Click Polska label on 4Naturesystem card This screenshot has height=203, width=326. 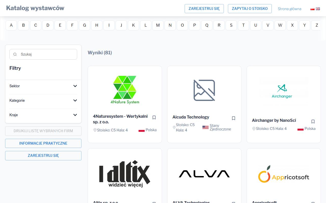click(151, 130)
